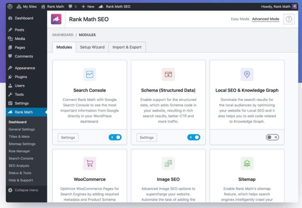Open Search Console submenu link

[x=21, y=159]
